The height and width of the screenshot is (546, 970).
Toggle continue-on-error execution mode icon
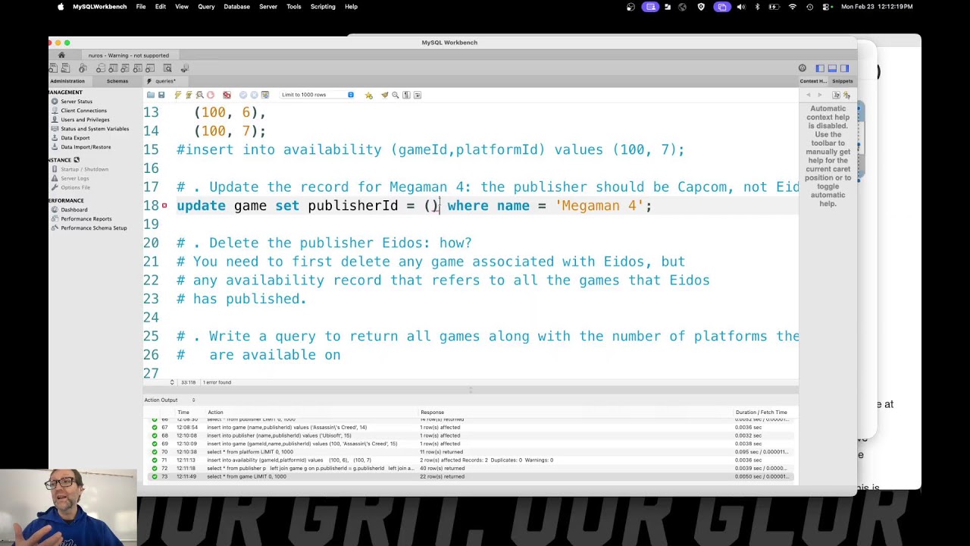coord(227,95)
